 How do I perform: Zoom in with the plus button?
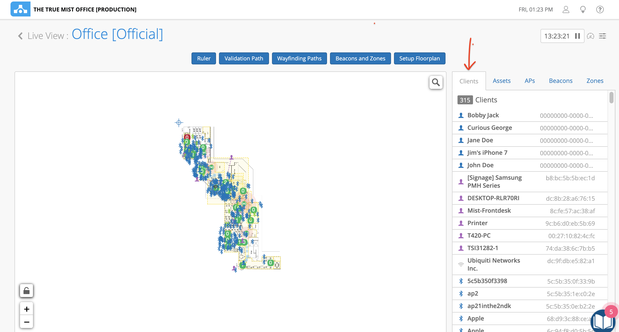click(26, 309)
